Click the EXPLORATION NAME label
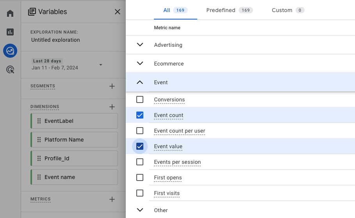355x218 pixels. point(54,32)
